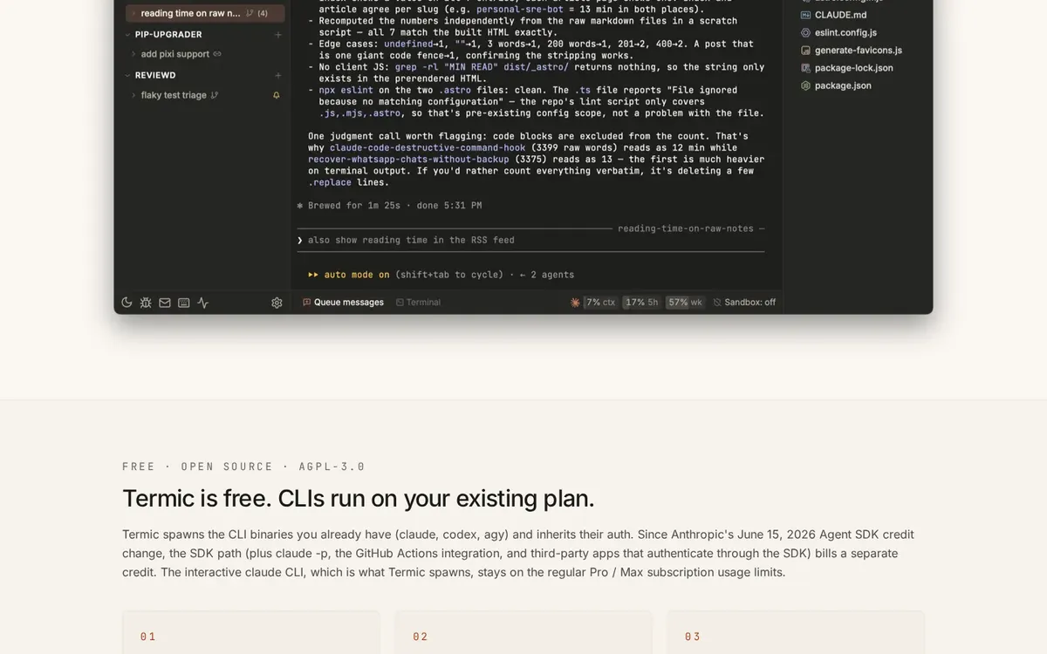
Task: Expand the add pixi support row
Action: [133, 54]
